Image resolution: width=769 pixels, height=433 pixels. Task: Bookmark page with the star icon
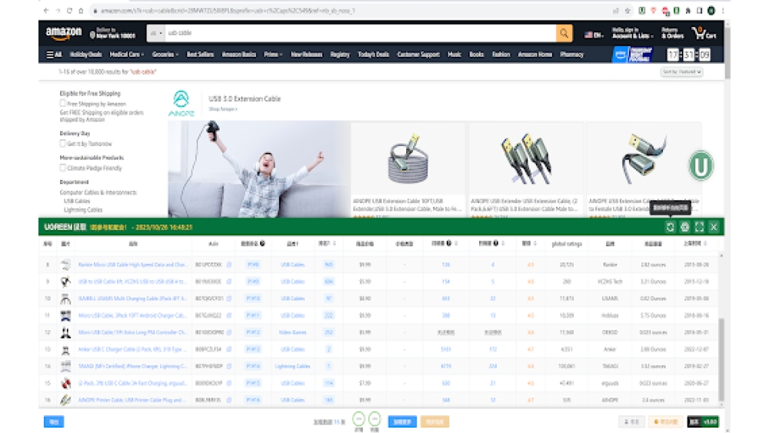tap(628, 10)
